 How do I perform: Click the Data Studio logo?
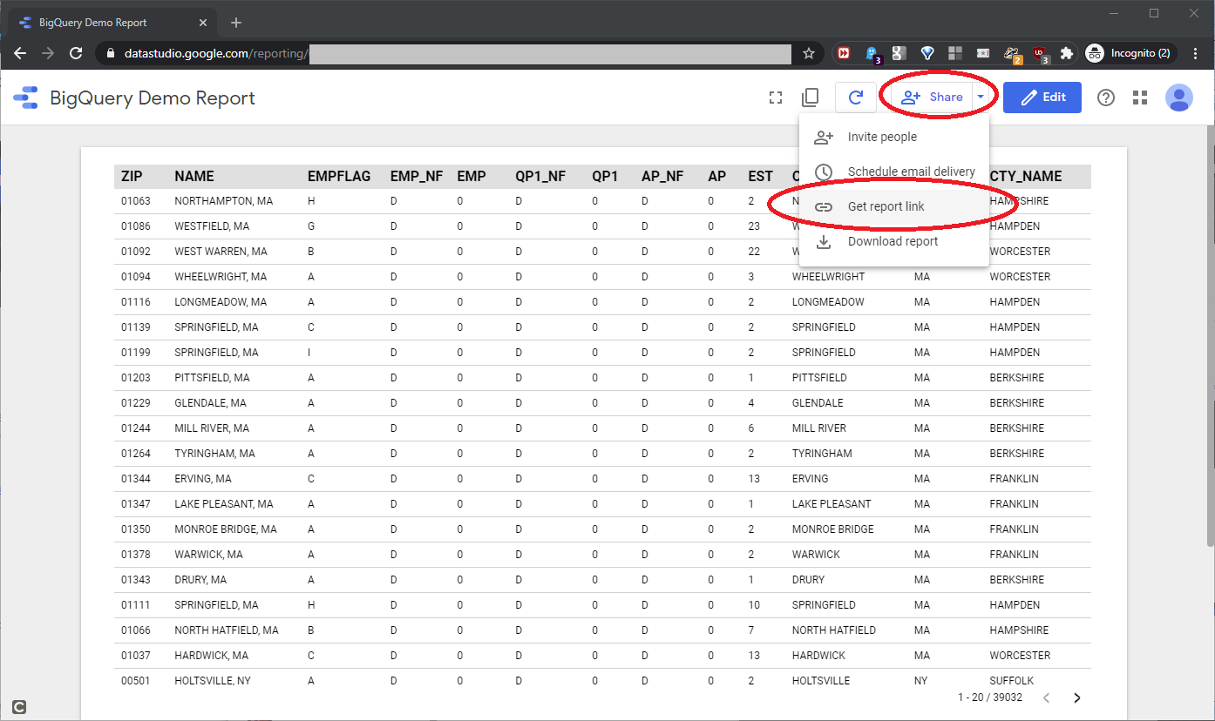coord(26,98)
